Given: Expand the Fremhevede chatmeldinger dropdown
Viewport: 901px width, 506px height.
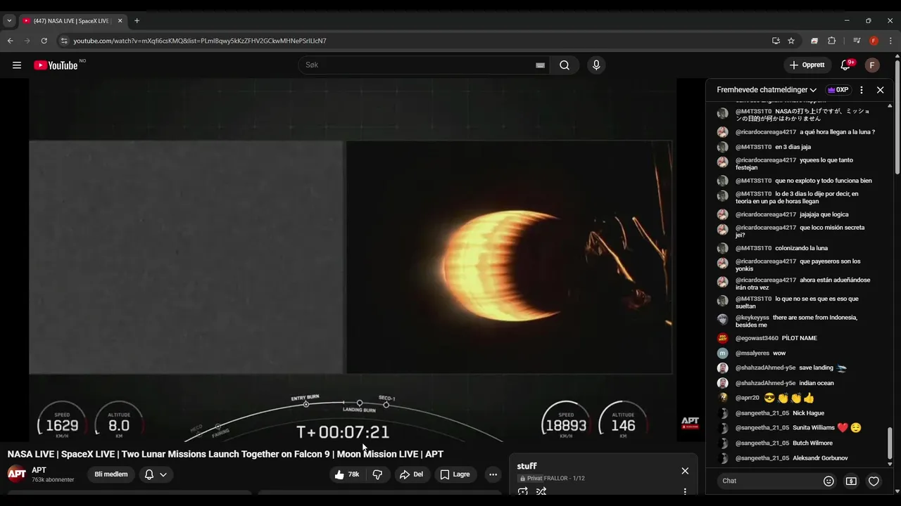Looking at the screenshot, I should 767,90.
